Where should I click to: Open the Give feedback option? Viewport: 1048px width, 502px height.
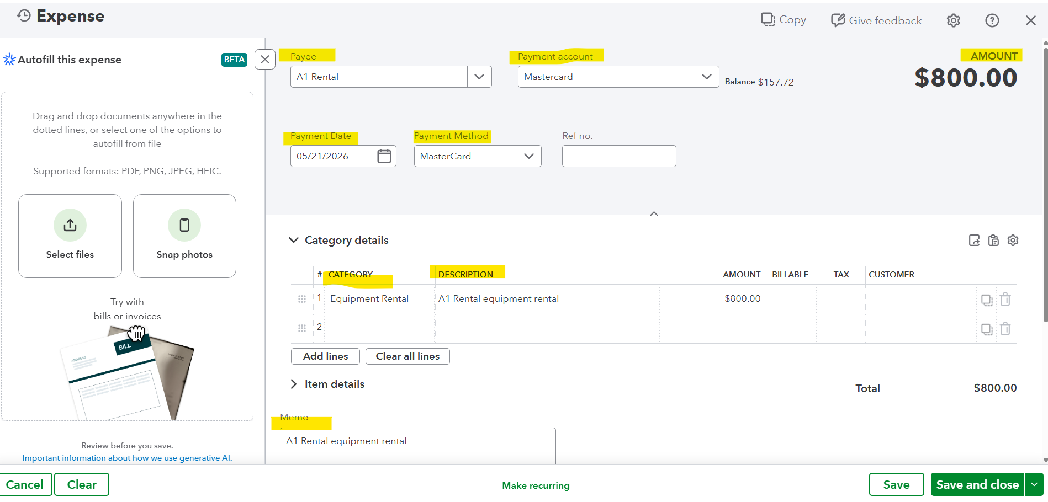[x=876, y=20]
